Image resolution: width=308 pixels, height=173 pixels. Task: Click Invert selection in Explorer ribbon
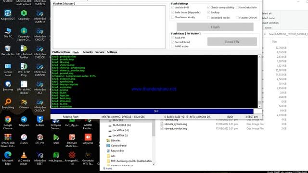[270, 23]
